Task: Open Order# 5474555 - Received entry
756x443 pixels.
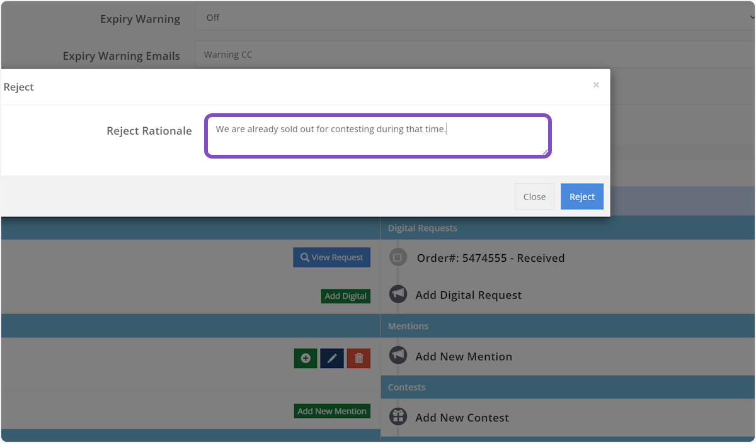Action: tap(490, 258)
